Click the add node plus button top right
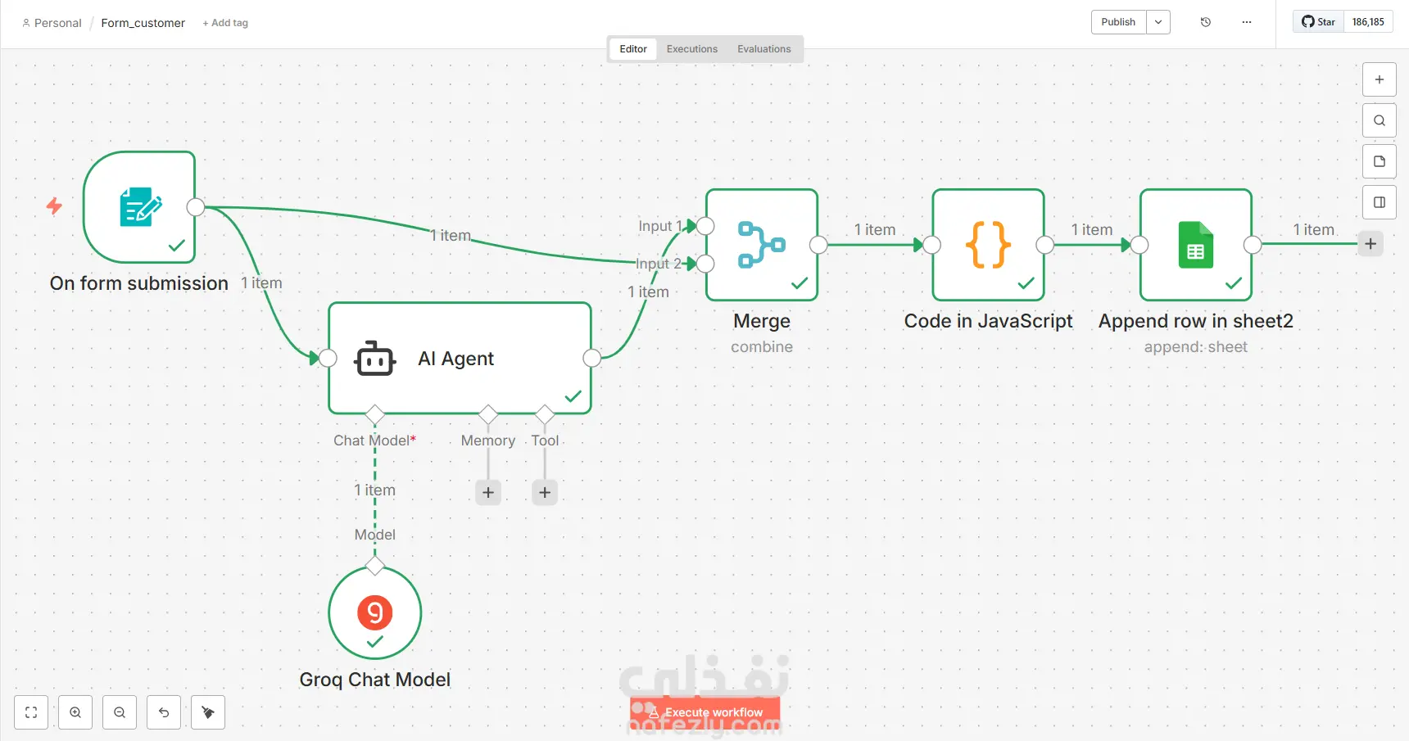This screenshot has width=1409, height=741. coord(1380,79)
